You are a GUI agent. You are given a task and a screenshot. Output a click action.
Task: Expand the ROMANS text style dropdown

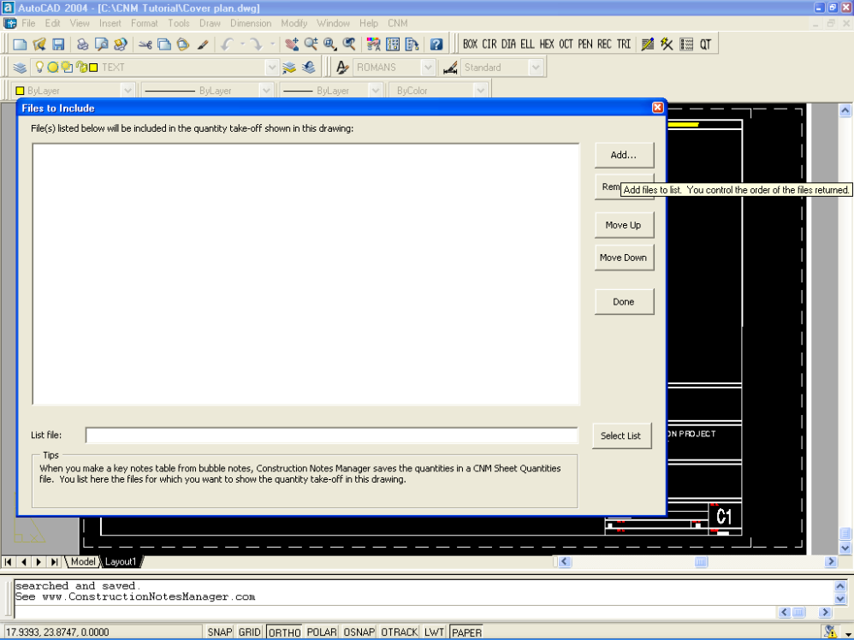428,68
